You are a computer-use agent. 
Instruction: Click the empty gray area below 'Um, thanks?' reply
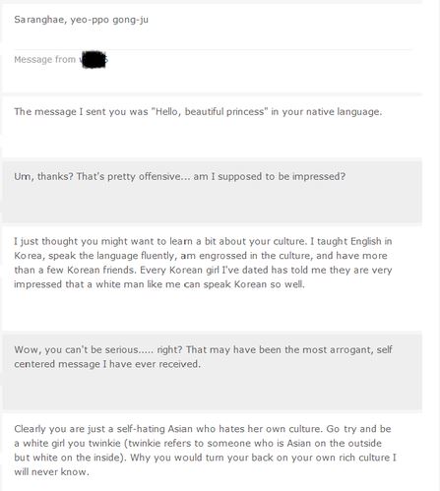[x=213, y=204]
